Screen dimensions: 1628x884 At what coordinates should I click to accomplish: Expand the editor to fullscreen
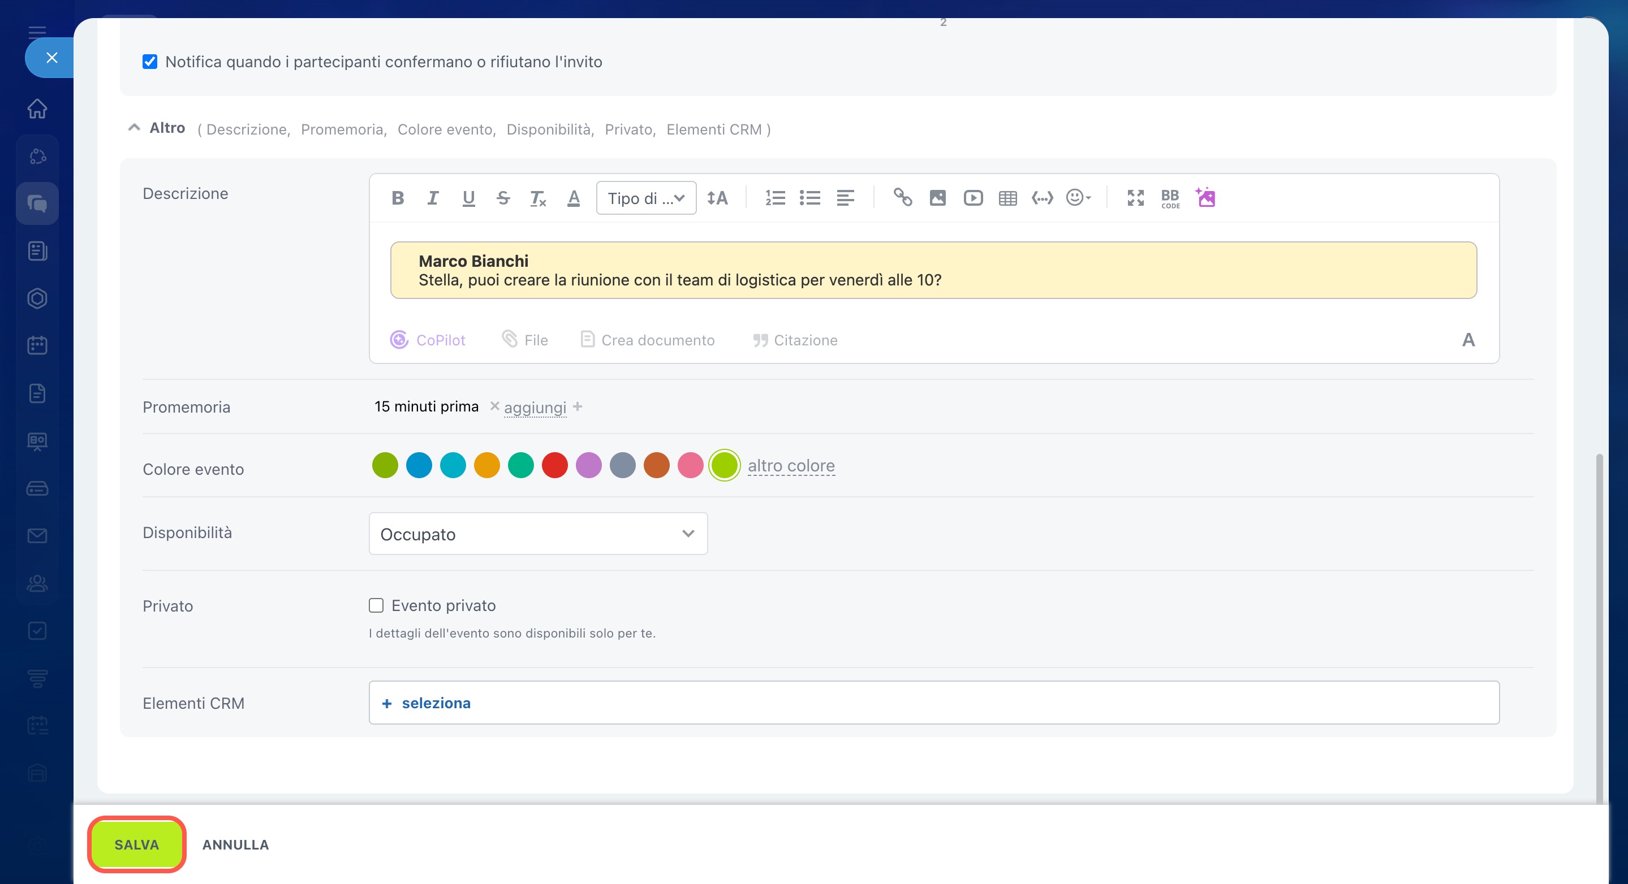click(x=1136, y=198)
